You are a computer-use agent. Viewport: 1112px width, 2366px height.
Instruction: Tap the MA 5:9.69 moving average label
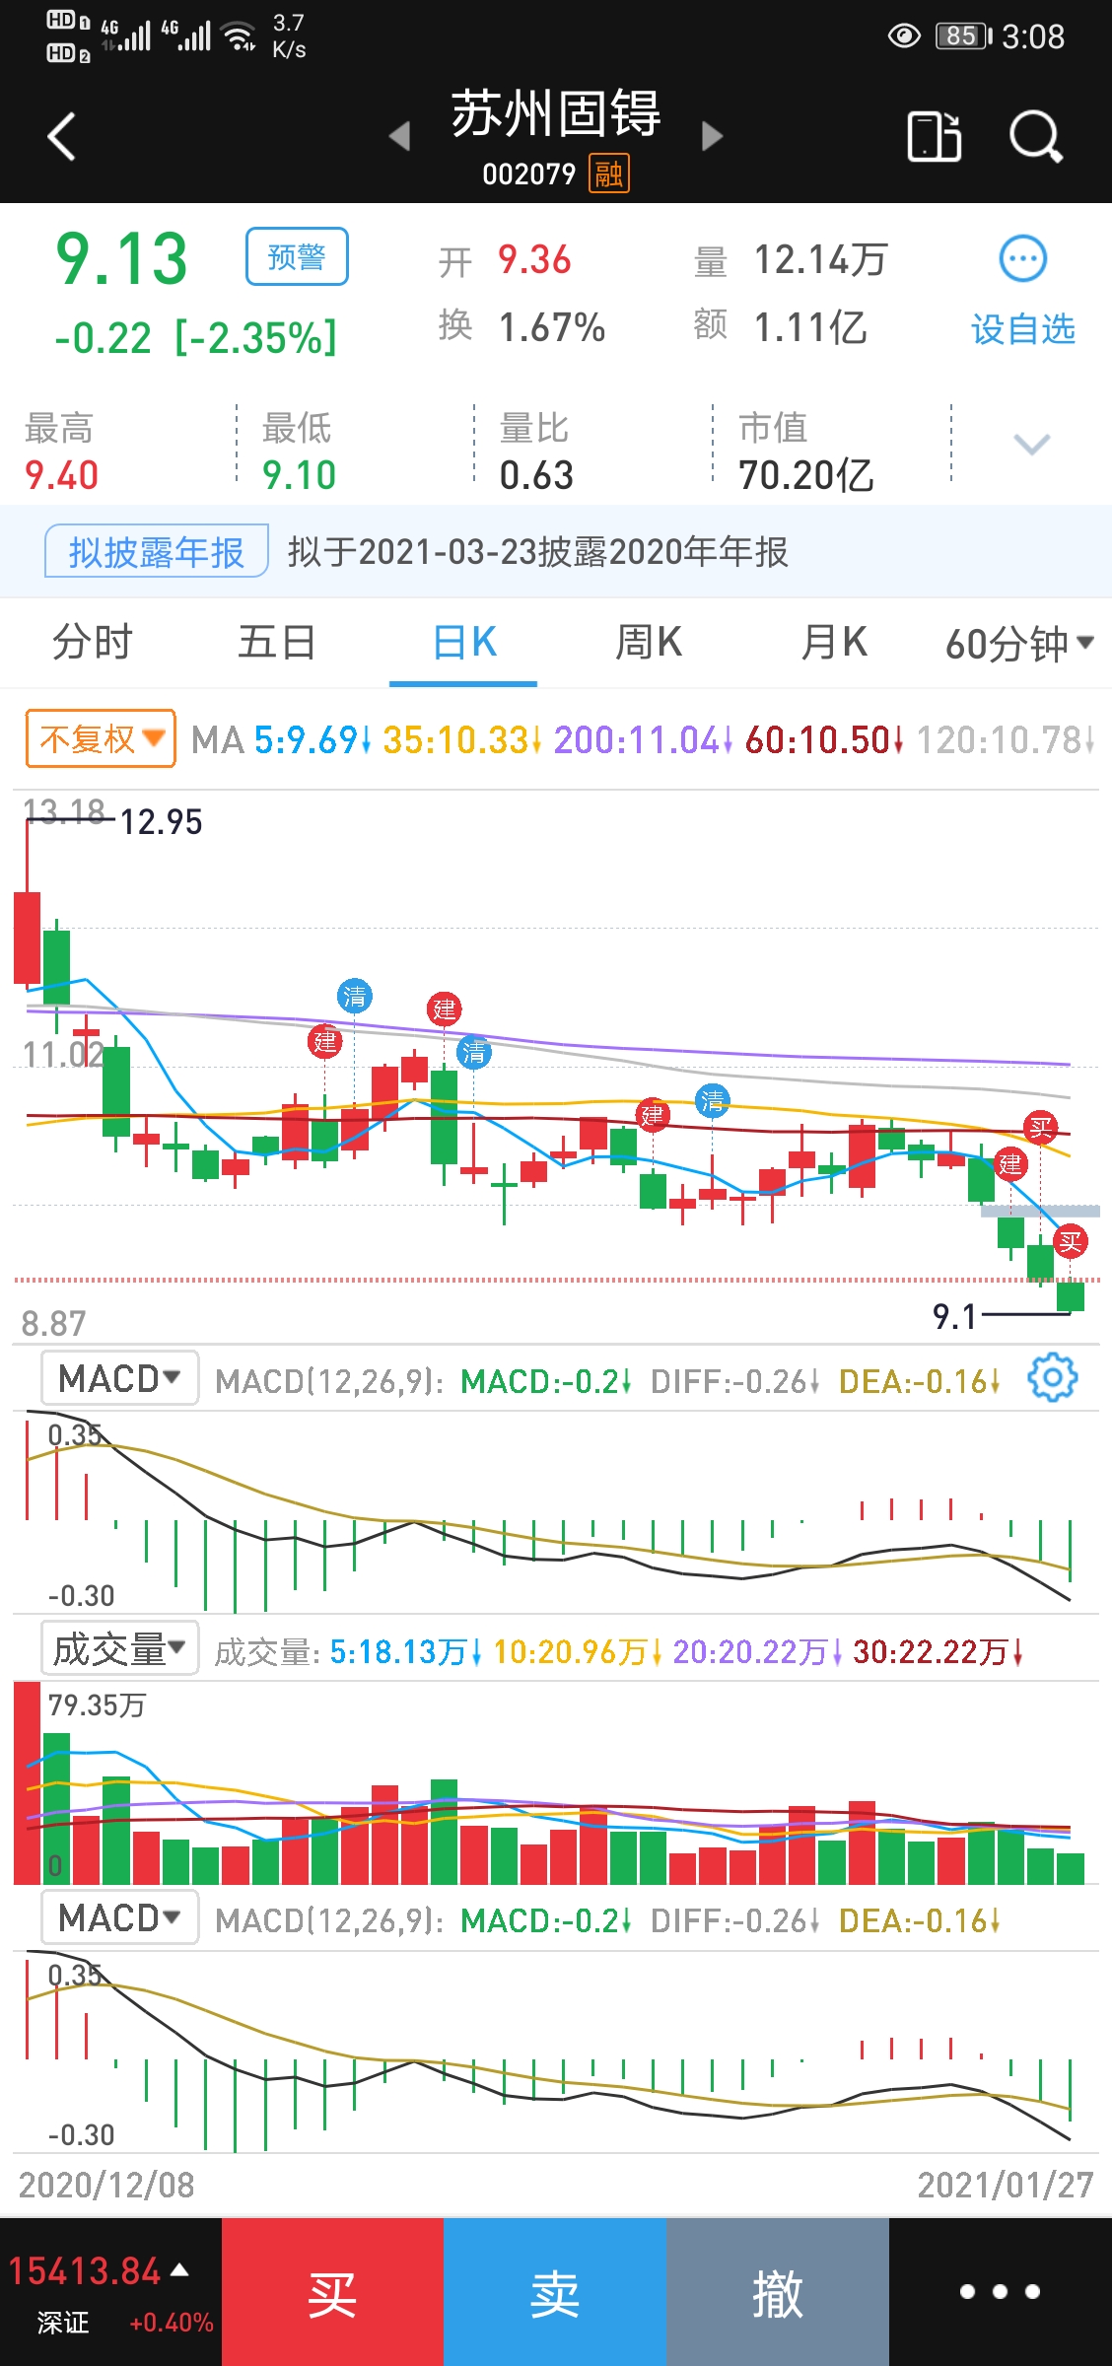312,739
